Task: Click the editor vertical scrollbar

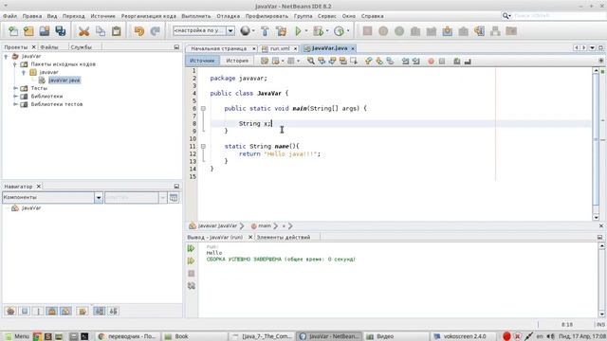Action: (596, 143)
